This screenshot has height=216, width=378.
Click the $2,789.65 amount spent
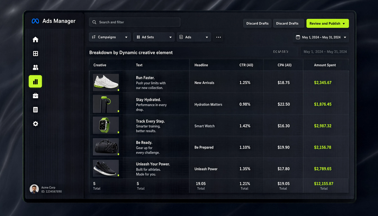323,169
